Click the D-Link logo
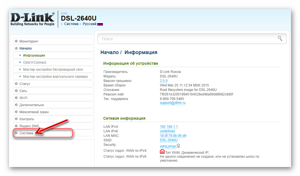Viewport: 300px width, 176px height. tap(32, 19)
